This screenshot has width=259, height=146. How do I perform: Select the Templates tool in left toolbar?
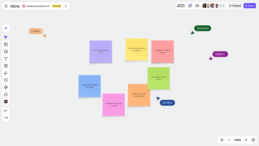6,44
